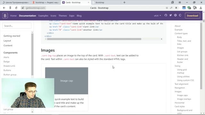Click the getbootstrap.com address field
The image size is (205, 115).
(35, 8)
